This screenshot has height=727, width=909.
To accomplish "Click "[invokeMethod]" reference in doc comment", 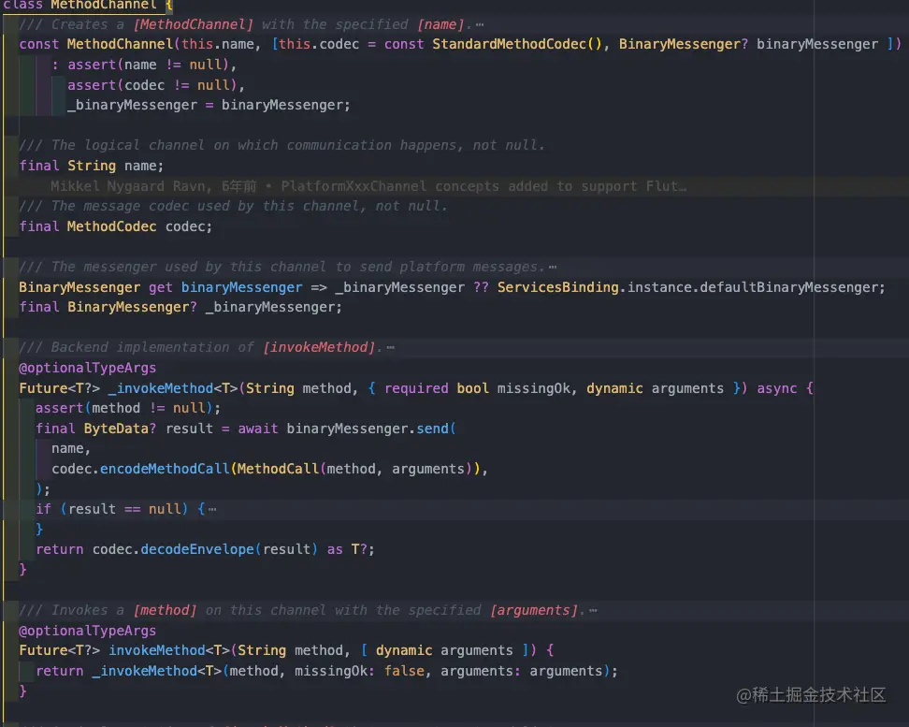I will coord(319,347).
